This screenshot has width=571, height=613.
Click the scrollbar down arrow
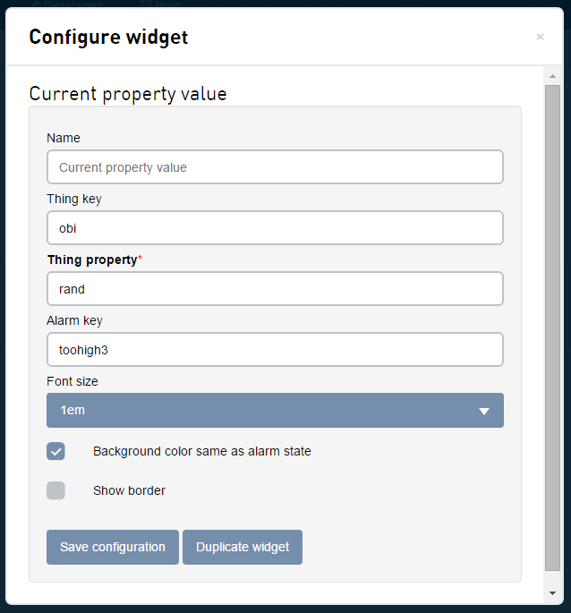point(552,593)
